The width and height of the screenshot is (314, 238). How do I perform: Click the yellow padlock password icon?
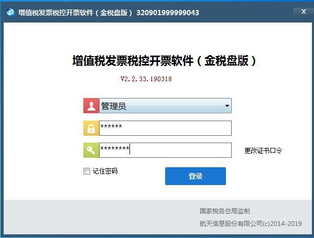click(91, 128)
